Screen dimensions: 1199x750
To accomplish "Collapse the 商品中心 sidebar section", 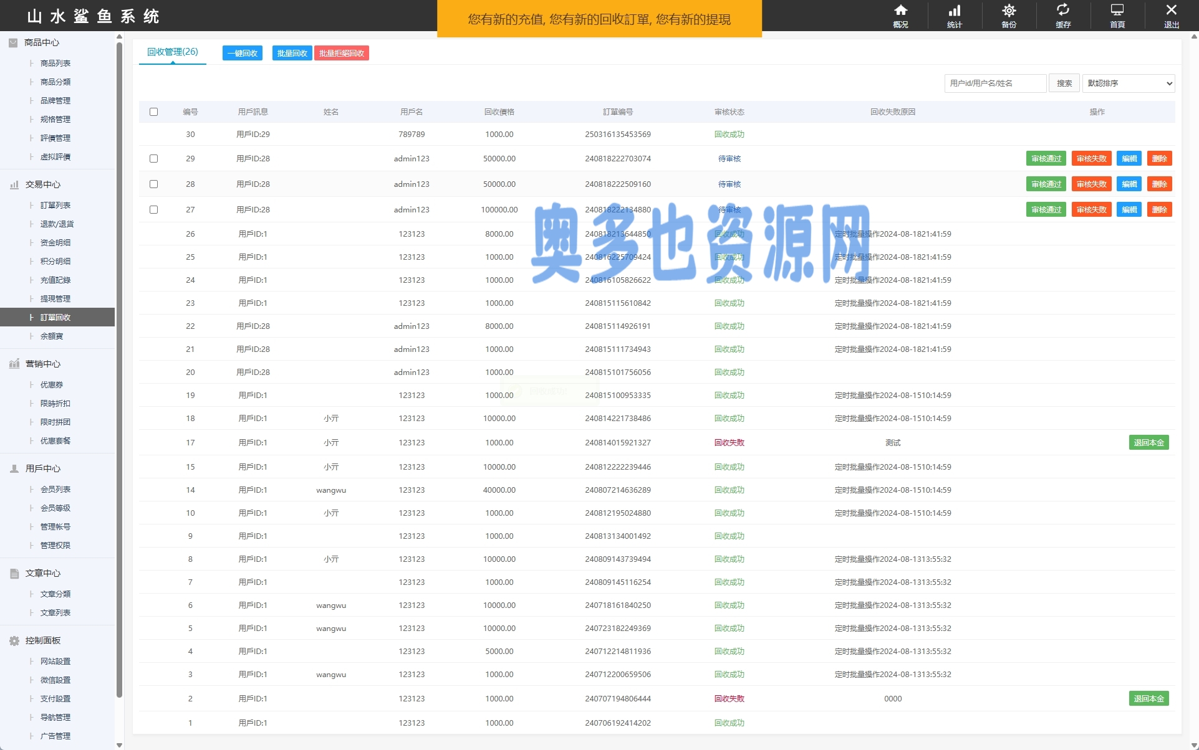I will coord(42,42).
